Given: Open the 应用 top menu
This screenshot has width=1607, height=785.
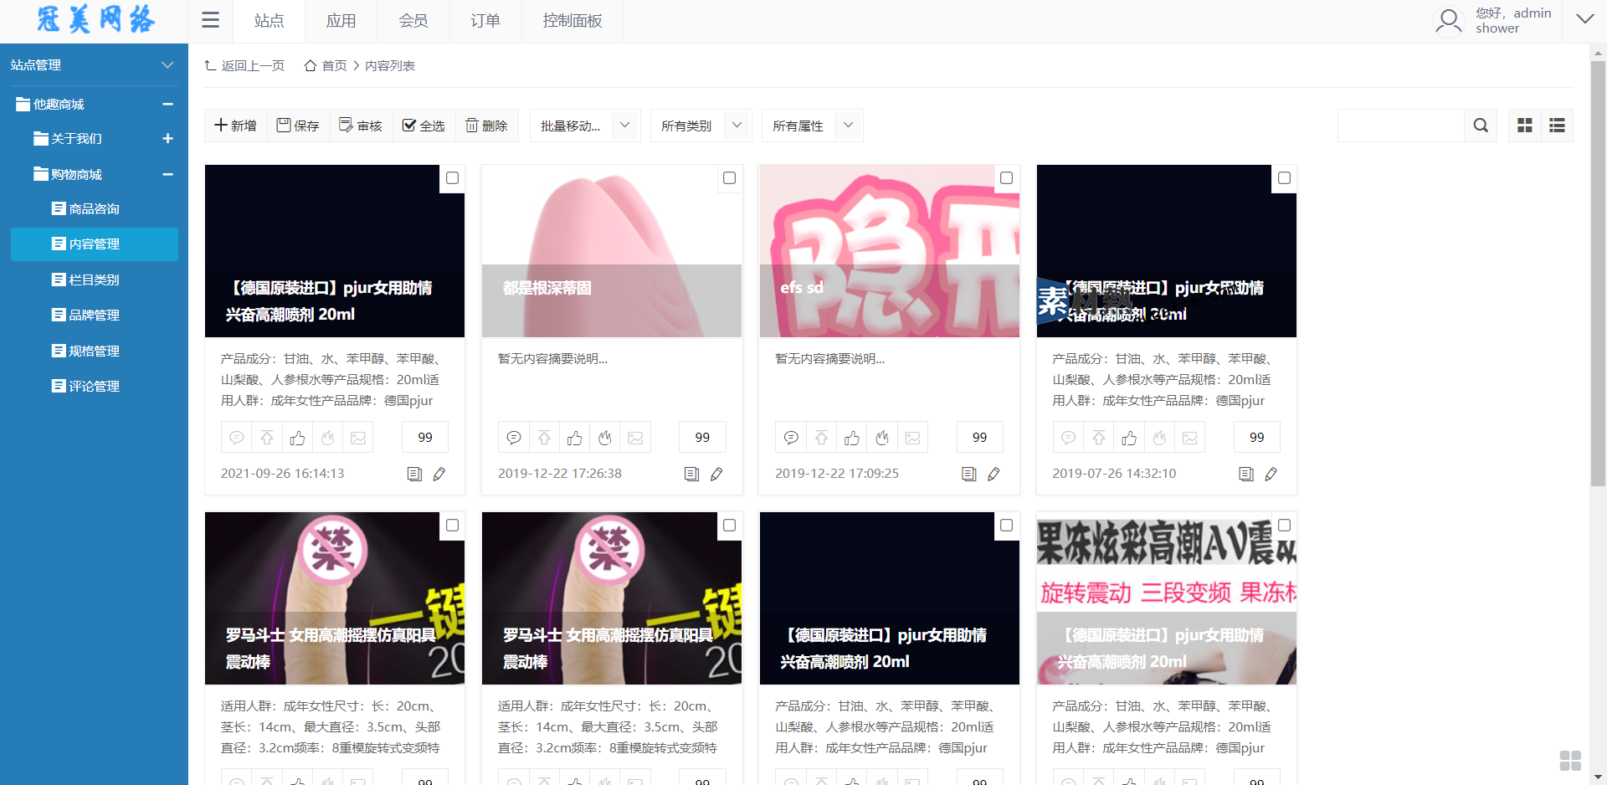Looking at the screenshot, I should pos(341,21).
